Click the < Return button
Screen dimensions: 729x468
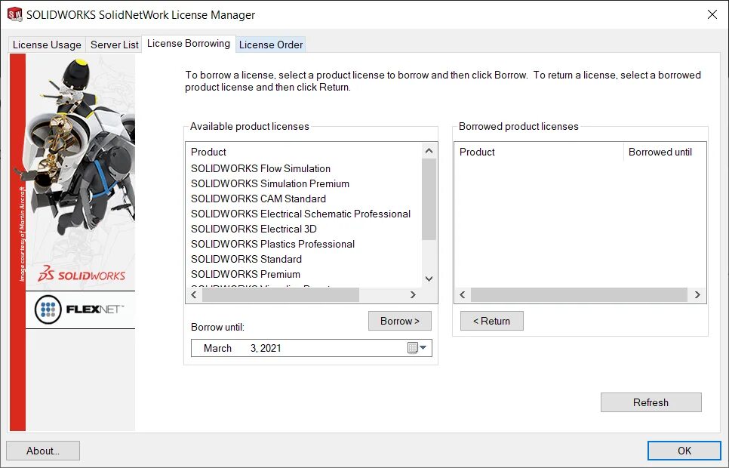(491, 321)
